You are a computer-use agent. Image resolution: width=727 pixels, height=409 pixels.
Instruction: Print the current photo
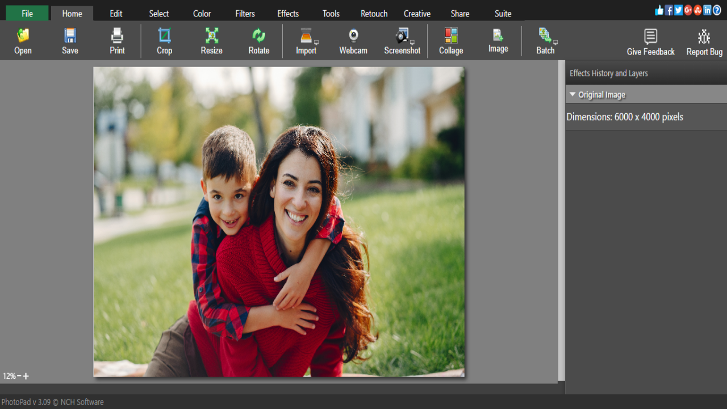click(117, 40)
